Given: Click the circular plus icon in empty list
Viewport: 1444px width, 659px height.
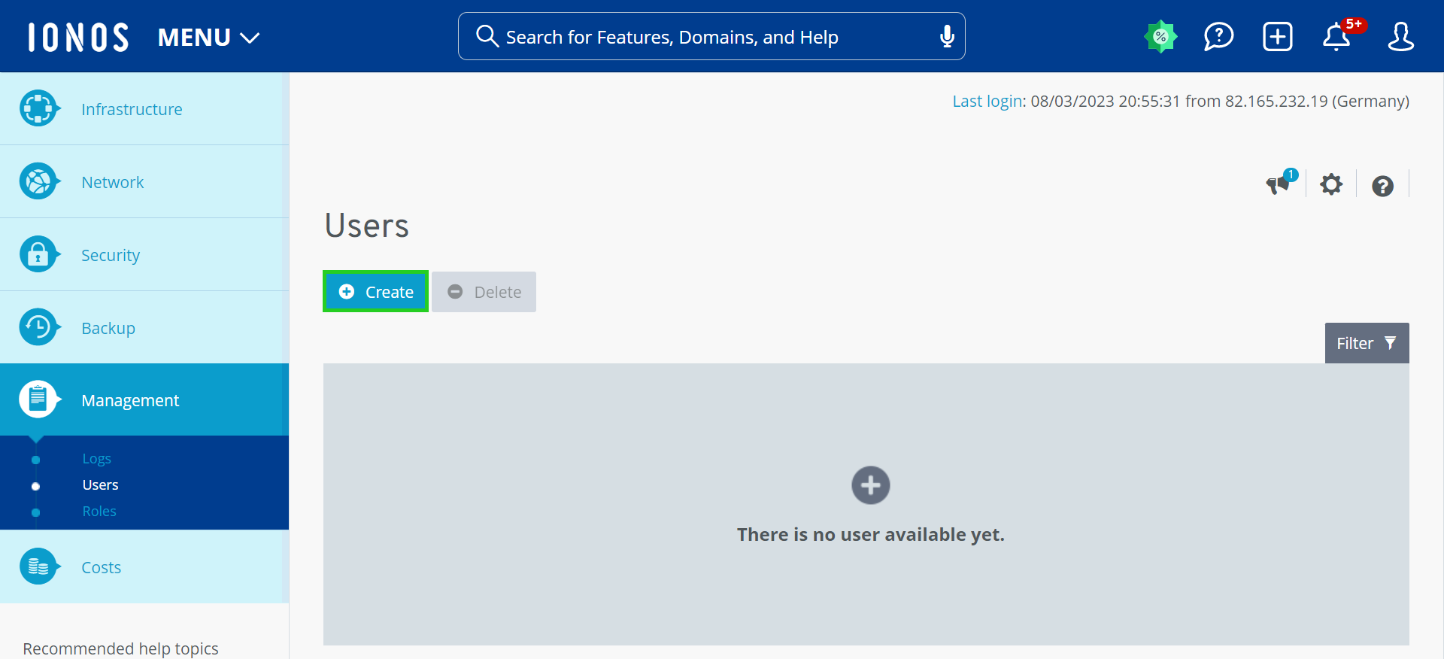Looking at the screenshot, I should (870, 485).
